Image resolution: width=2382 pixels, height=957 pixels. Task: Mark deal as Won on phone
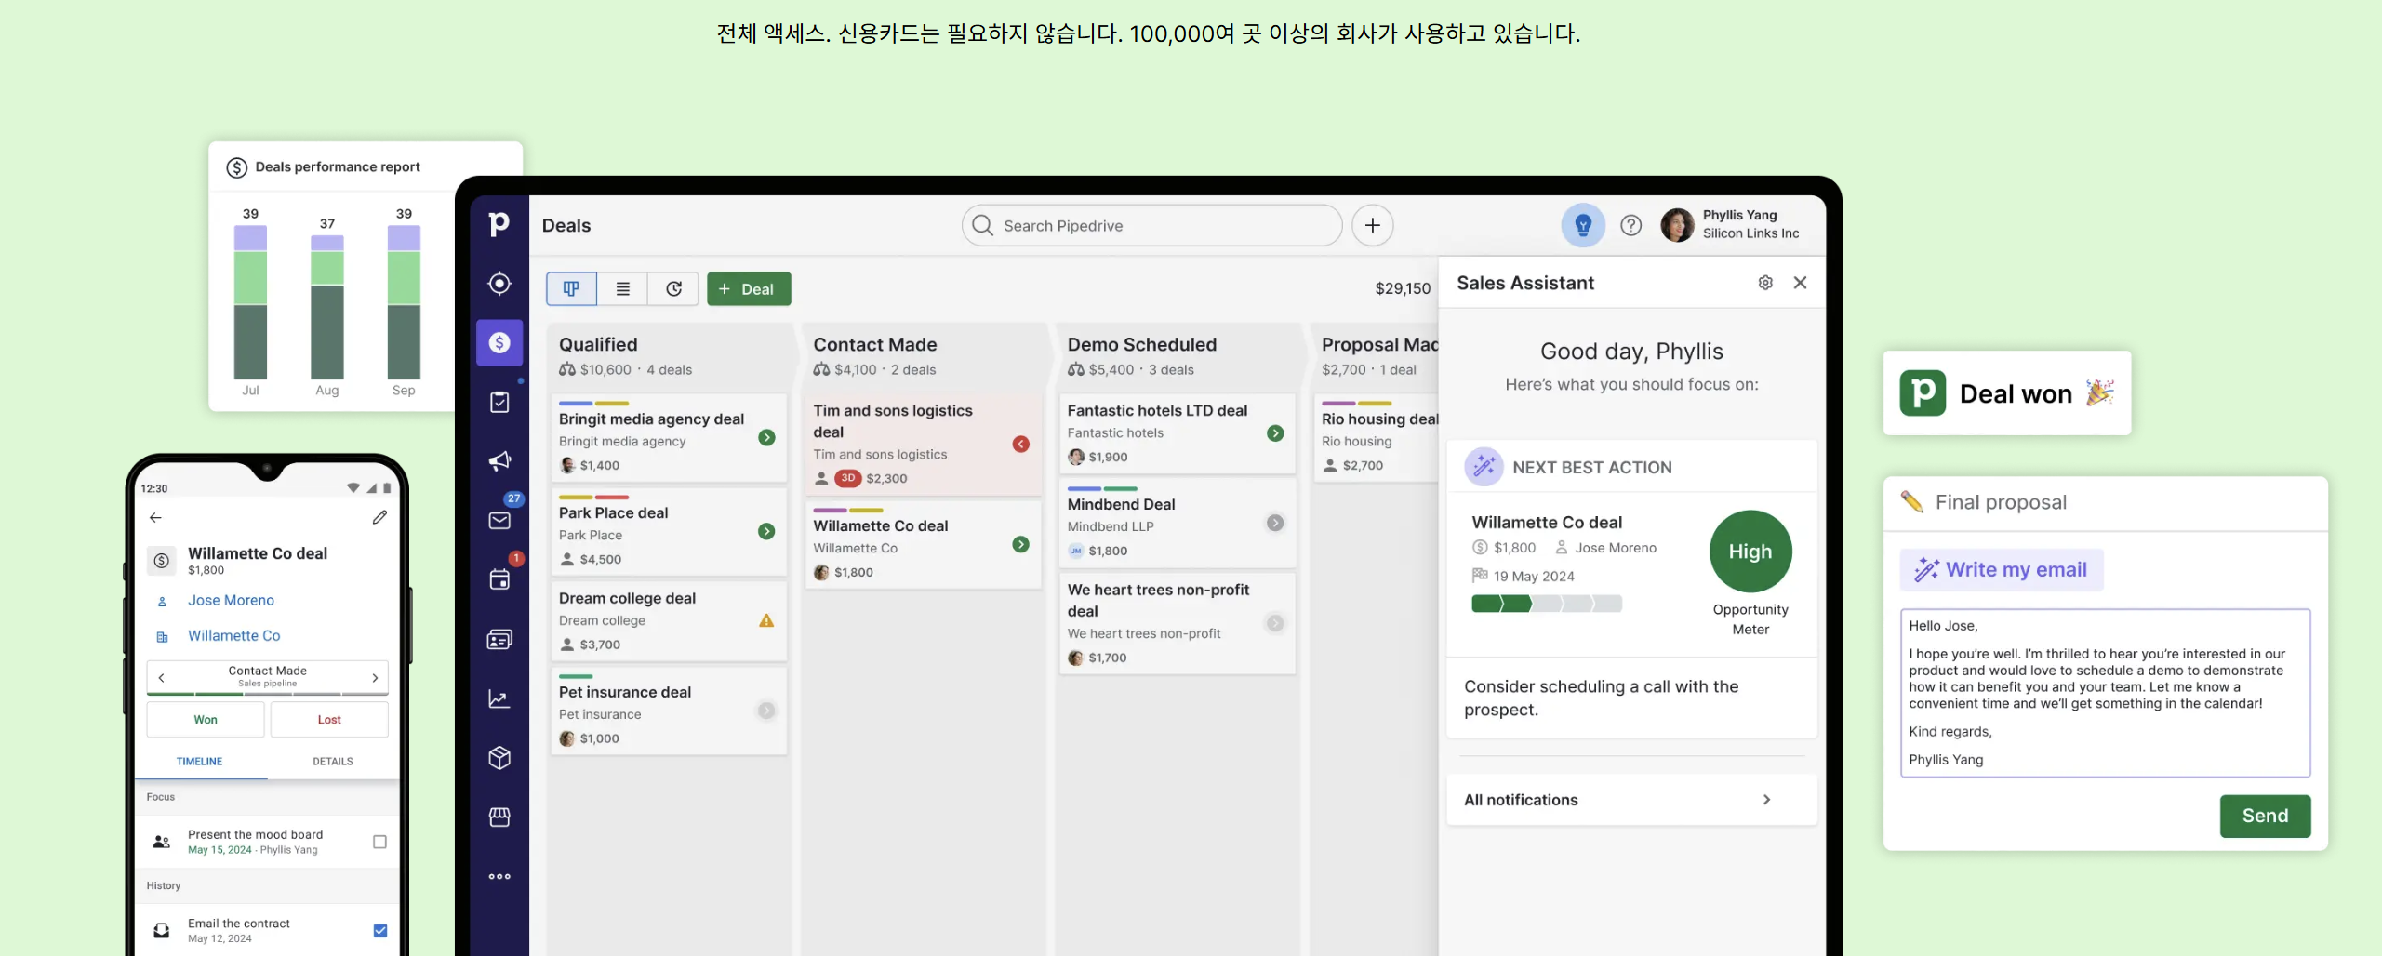pos(206,720)
